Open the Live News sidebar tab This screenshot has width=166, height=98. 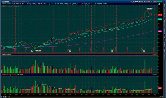point(164,57)
